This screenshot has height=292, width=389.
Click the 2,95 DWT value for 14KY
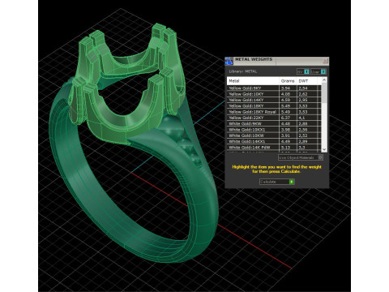303,100
